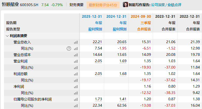Screen dimensions: 202x109
Task: Open chart icon for 营业总收入 同比(%) row
Action: click(x=76, y=49)
